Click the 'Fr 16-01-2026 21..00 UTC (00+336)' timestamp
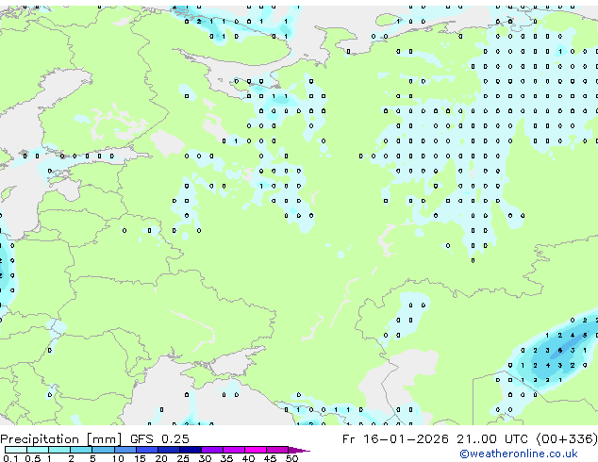Image resolution: width=598 pixels, height=462 pixels. [x=470, y=439]
